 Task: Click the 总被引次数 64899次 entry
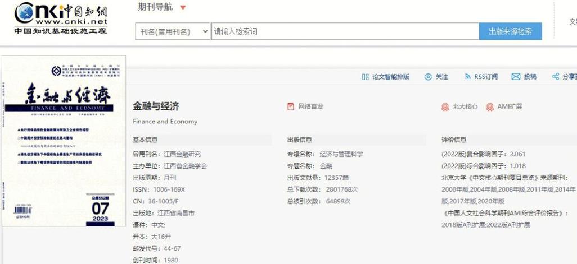319,201
